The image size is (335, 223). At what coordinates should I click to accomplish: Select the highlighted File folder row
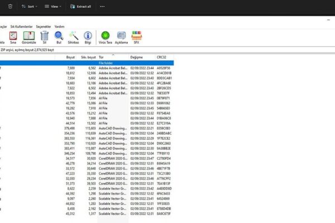[x=106, y=63]
